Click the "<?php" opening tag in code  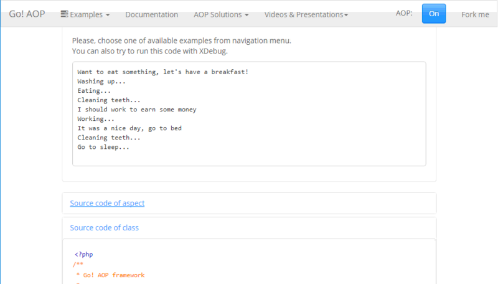83,254
